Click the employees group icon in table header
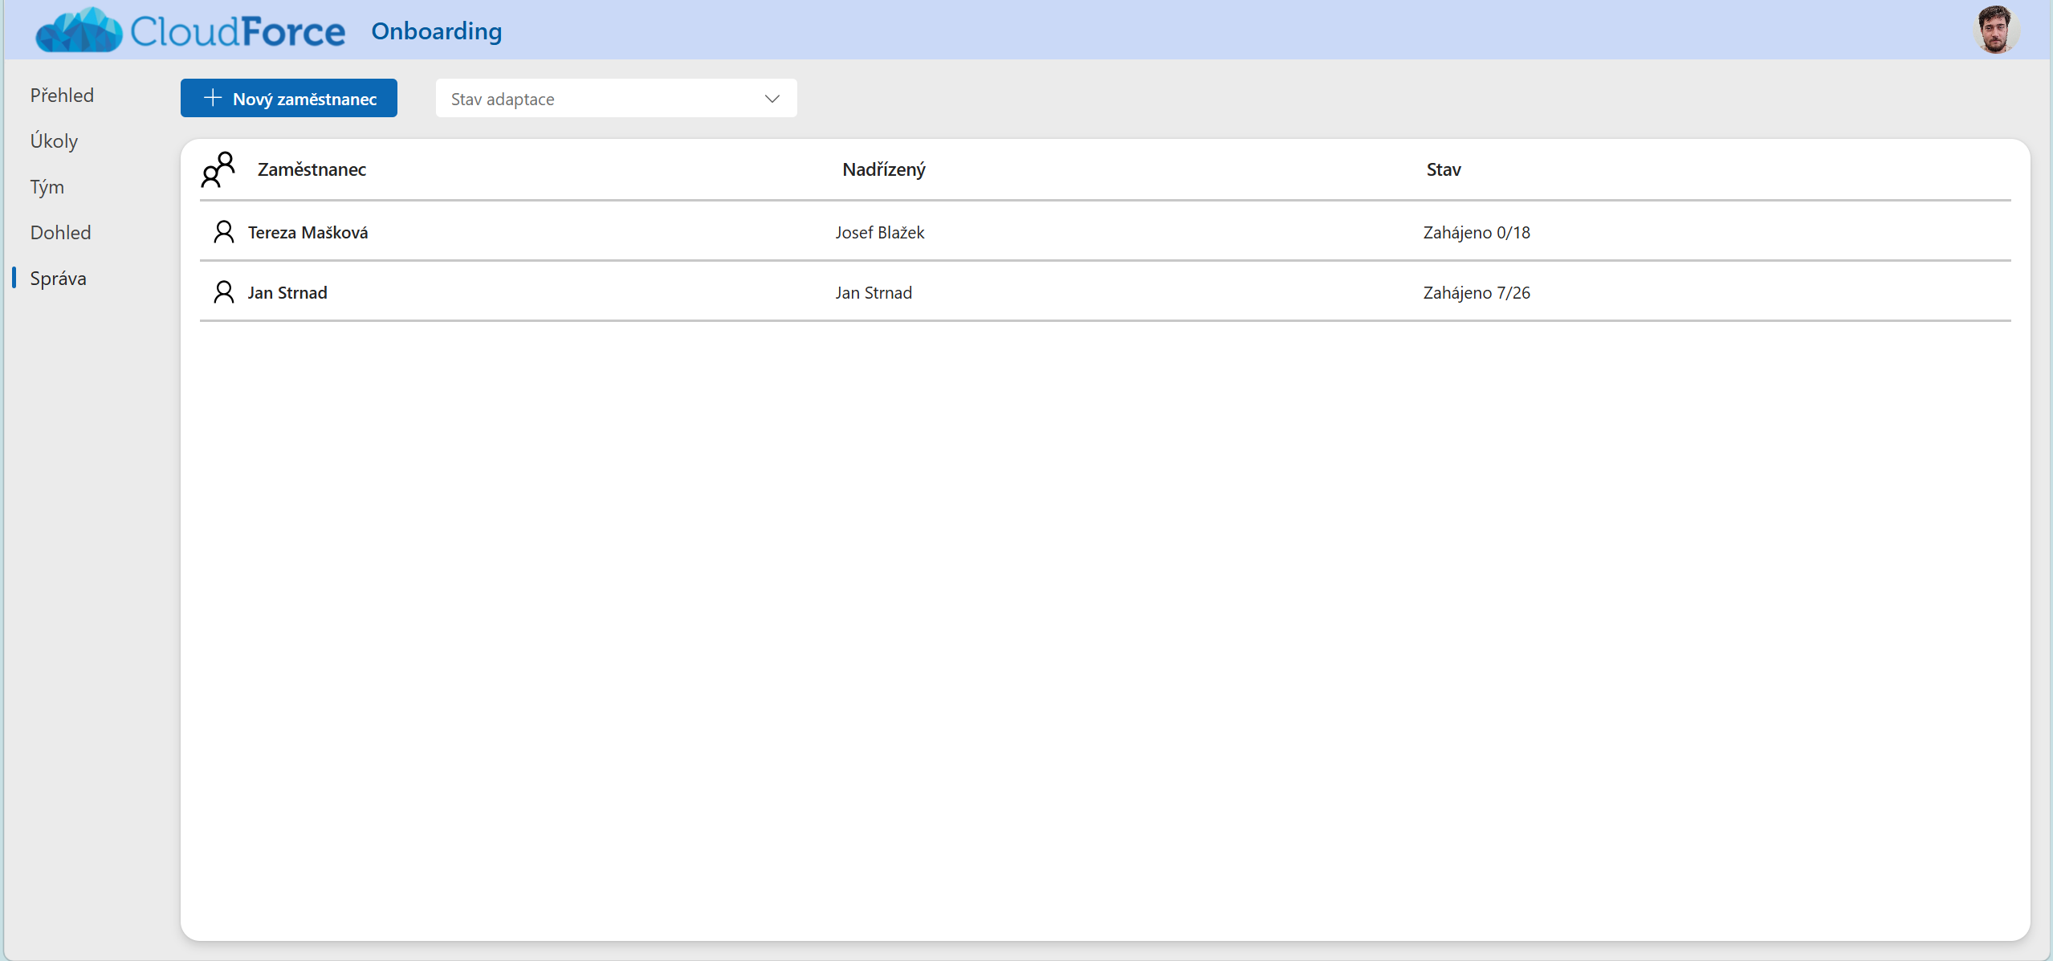 (x=218, y=169)
